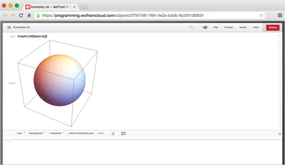Click the more... suggestions link

pos(102,133)
